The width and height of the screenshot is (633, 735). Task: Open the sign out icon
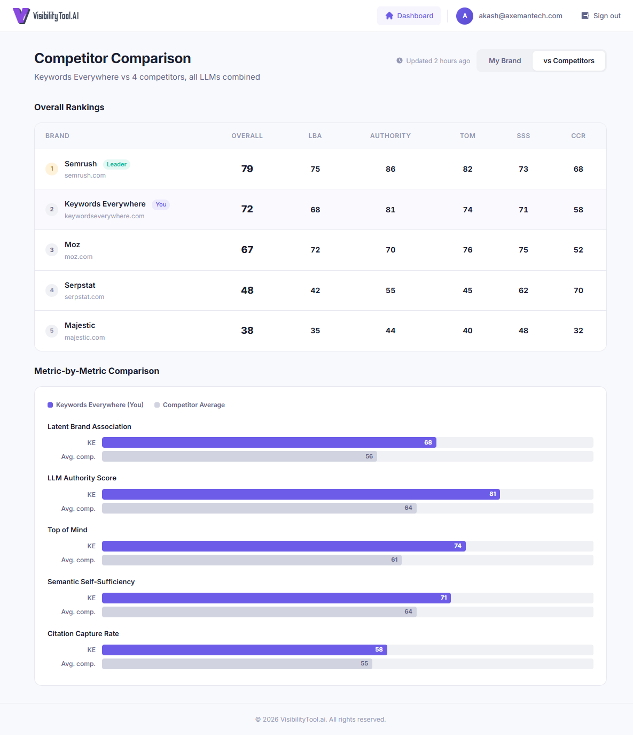[x=585, y=16]
